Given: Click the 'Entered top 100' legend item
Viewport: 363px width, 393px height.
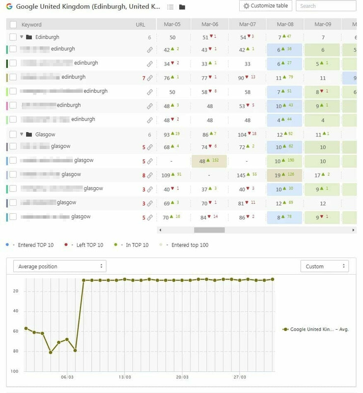Looking at the screenshot, I should click(x=184, y=245).
